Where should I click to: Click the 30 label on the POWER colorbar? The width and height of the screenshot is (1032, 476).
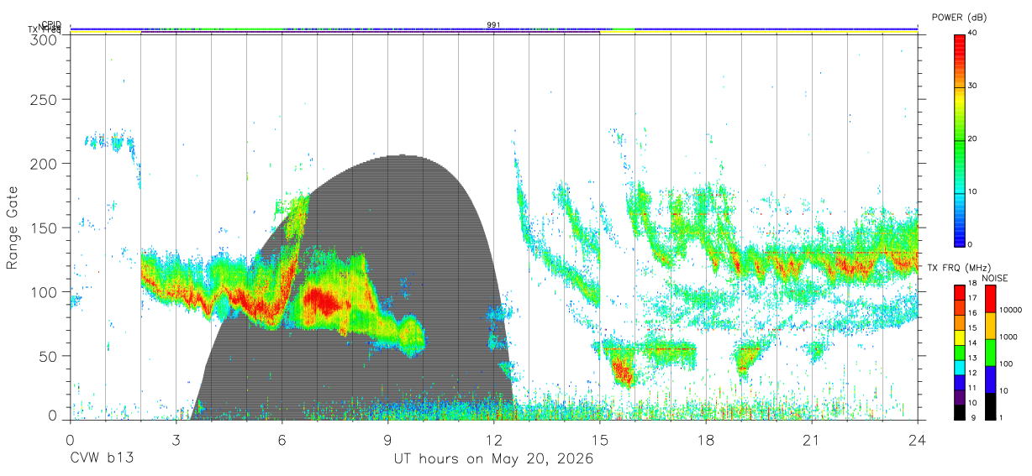[x=971, y=86]
